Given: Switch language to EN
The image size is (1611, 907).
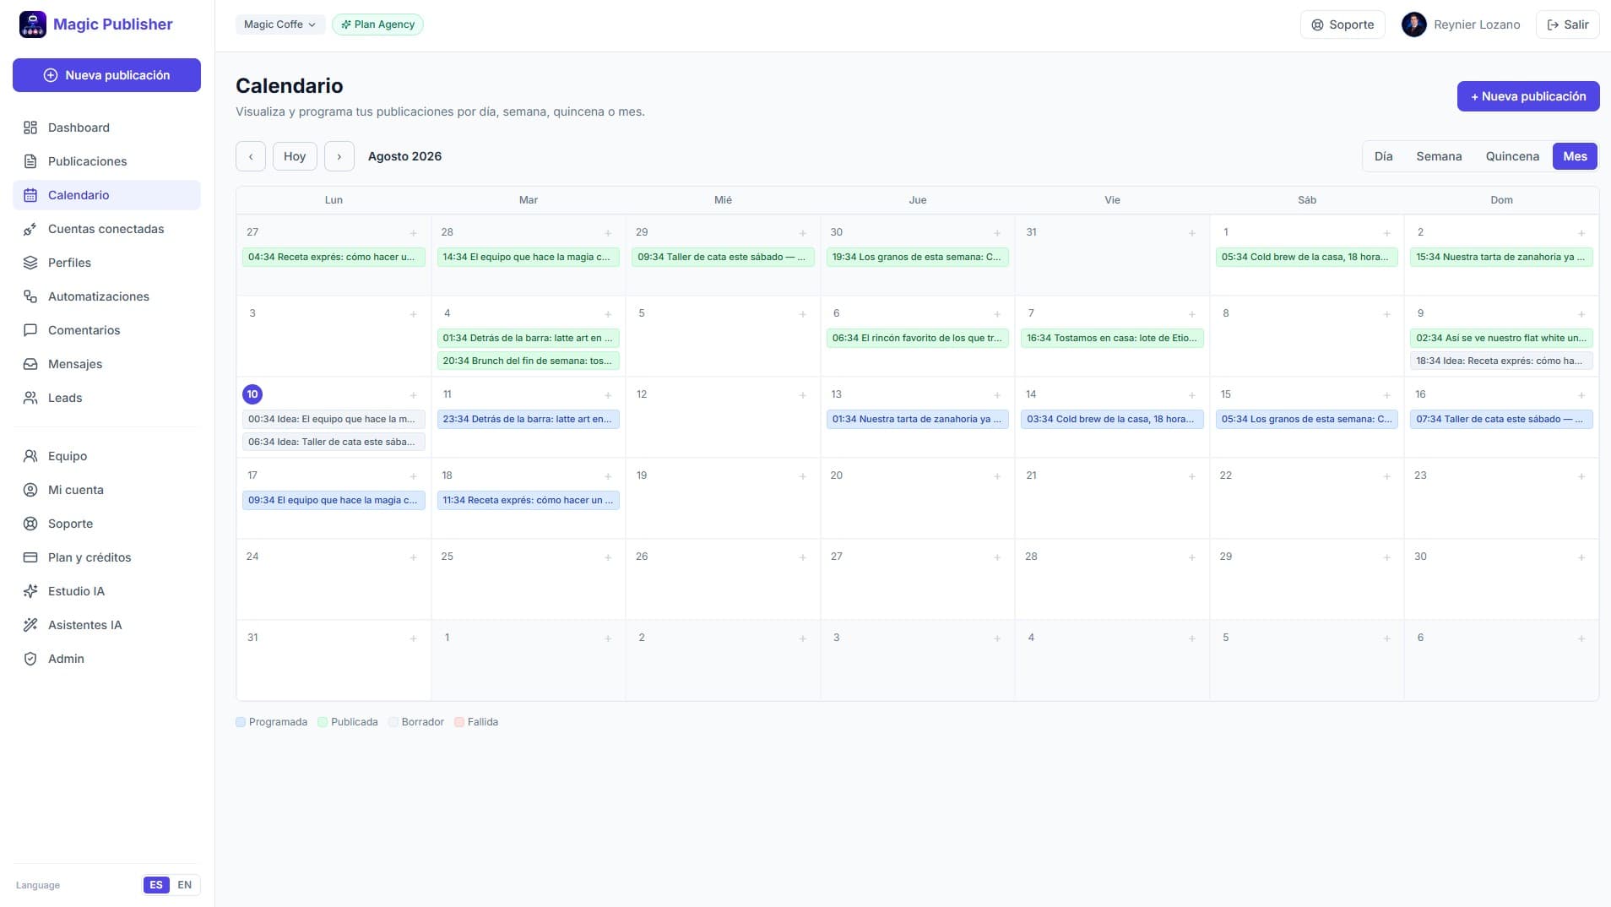Looking at the screenshot, I should (184, 885).
